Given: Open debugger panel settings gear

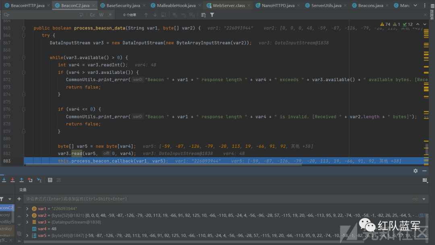Looking at the screenshot, I should [415, 171].
